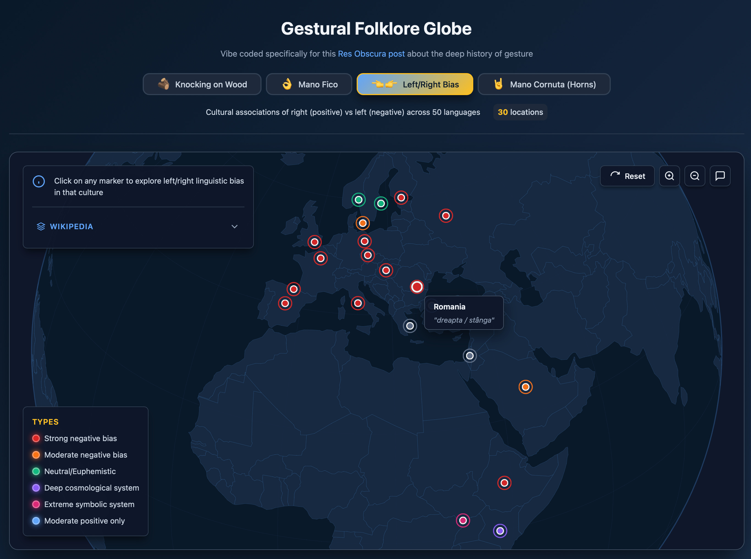Click the zoom in magnifier icon

point(669,176)
